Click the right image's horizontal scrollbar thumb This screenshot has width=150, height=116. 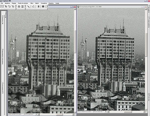(x=128, y=112)
